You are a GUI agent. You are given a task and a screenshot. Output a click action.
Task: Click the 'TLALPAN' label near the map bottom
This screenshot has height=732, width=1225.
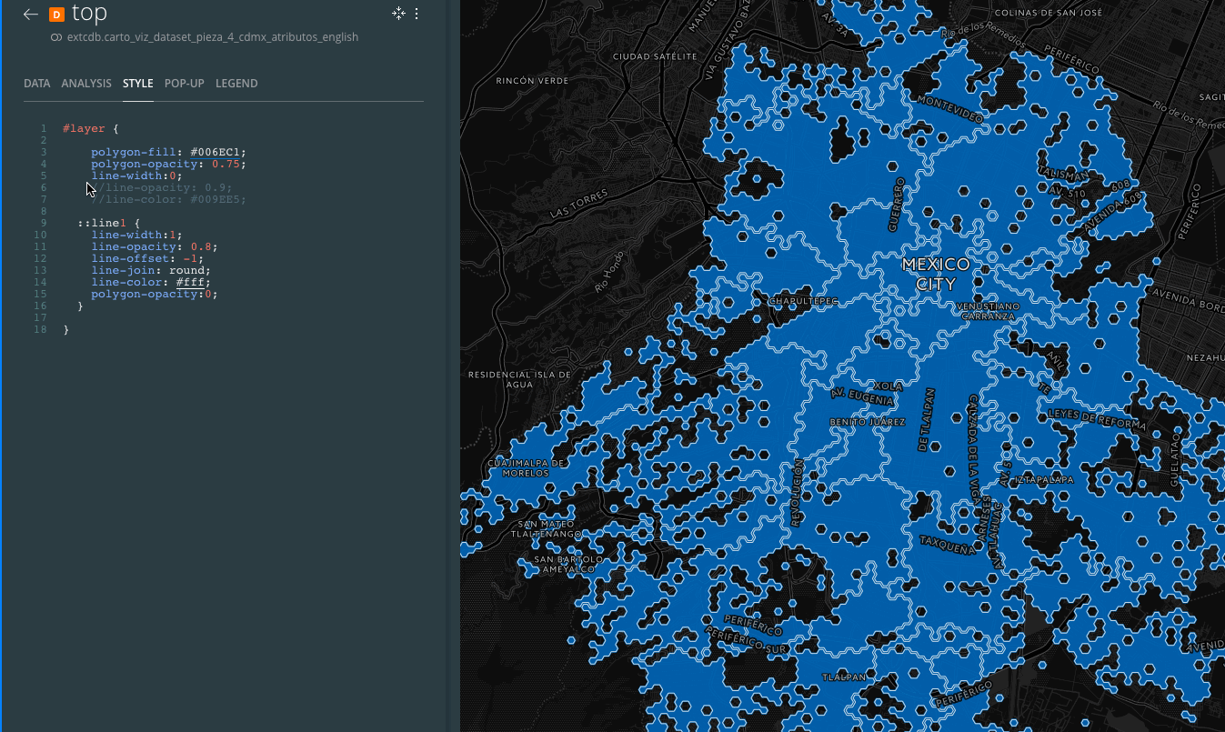(843, 677)
